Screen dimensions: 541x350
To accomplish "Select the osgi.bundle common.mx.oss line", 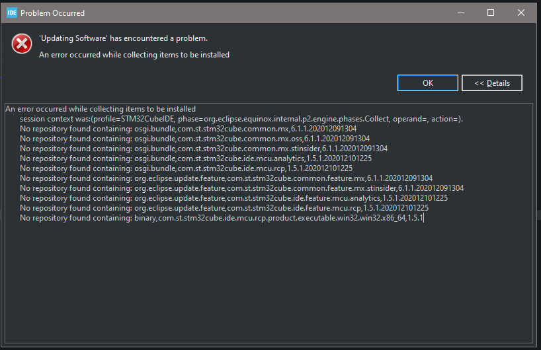I will click(x=194, y=139).
